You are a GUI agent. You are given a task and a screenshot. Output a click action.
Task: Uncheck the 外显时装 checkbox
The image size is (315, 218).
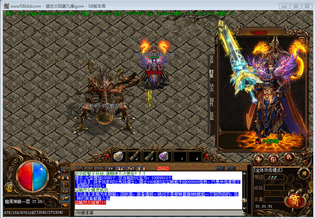point(258,141)
